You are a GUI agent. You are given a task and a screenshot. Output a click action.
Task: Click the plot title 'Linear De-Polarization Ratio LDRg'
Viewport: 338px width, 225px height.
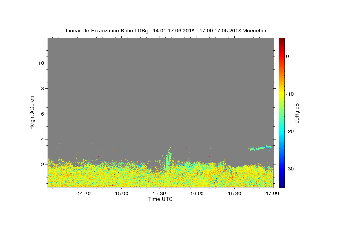[107, 31]
